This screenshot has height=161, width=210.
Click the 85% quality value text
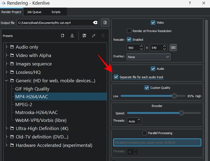[191, 96]
